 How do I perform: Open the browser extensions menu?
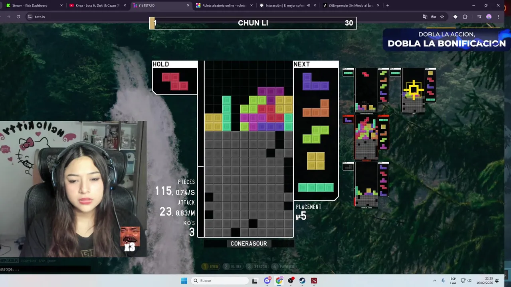[465, 17]
